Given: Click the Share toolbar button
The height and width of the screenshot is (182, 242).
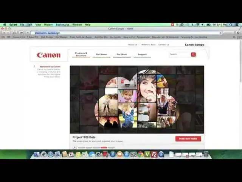Looking at the screenshot, I should click(x=21, y=33).
